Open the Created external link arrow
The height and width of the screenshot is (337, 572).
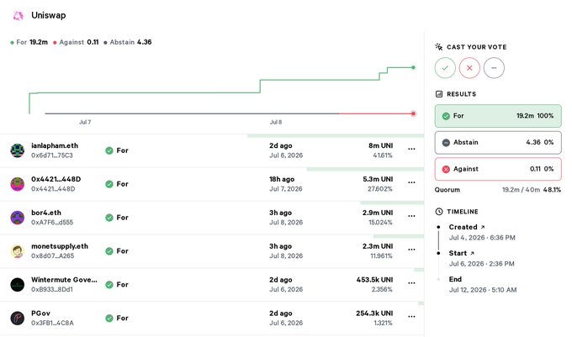point(483,227)
